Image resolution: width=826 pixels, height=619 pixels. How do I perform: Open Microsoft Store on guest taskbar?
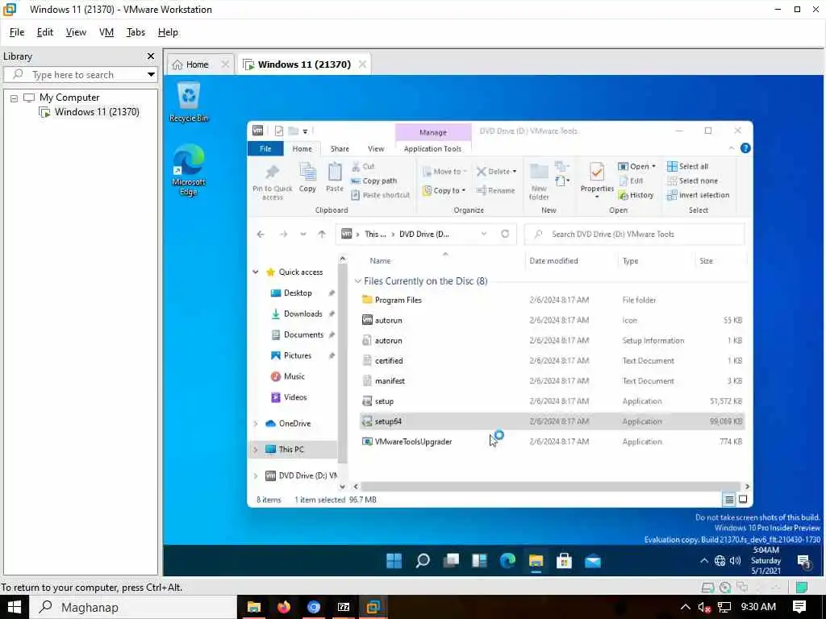(x=564, y=561)
